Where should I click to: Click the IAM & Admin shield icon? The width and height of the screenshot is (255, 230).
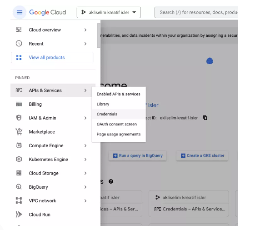(19, 118)
